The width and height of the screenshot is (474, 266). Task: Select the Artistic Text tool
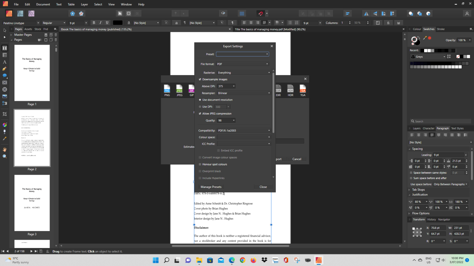click(x=4, y=62)
